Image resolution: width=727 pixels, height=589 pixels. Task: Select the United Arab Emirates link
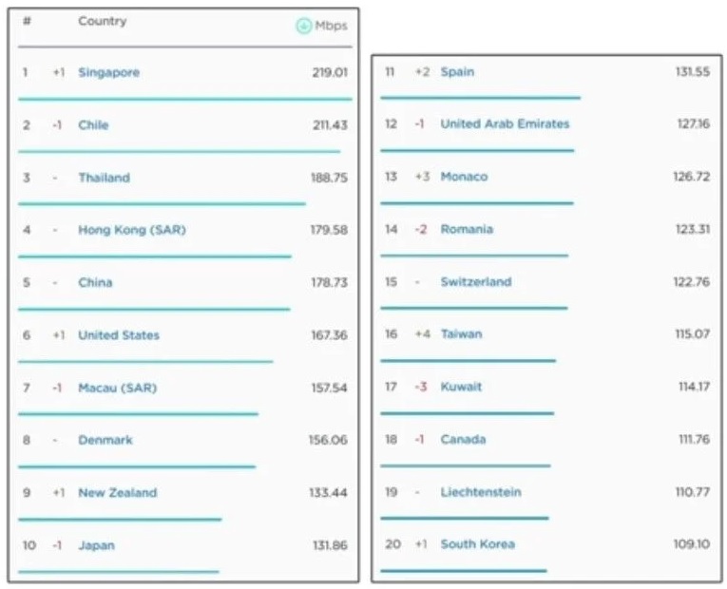pos(505,124)
